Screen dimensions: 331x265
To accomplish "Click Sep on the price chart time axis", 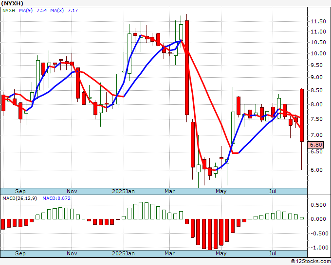I will (x=20, y=191).
